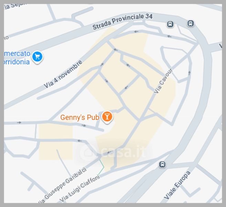Click the Via Giuseppe Garibaldi label
226x207 pixels.
(63, 186)
